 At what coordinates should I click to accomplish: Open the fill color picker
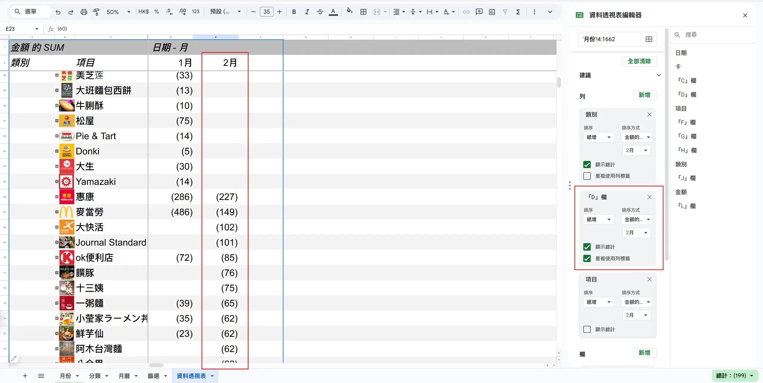click(349, 11)
